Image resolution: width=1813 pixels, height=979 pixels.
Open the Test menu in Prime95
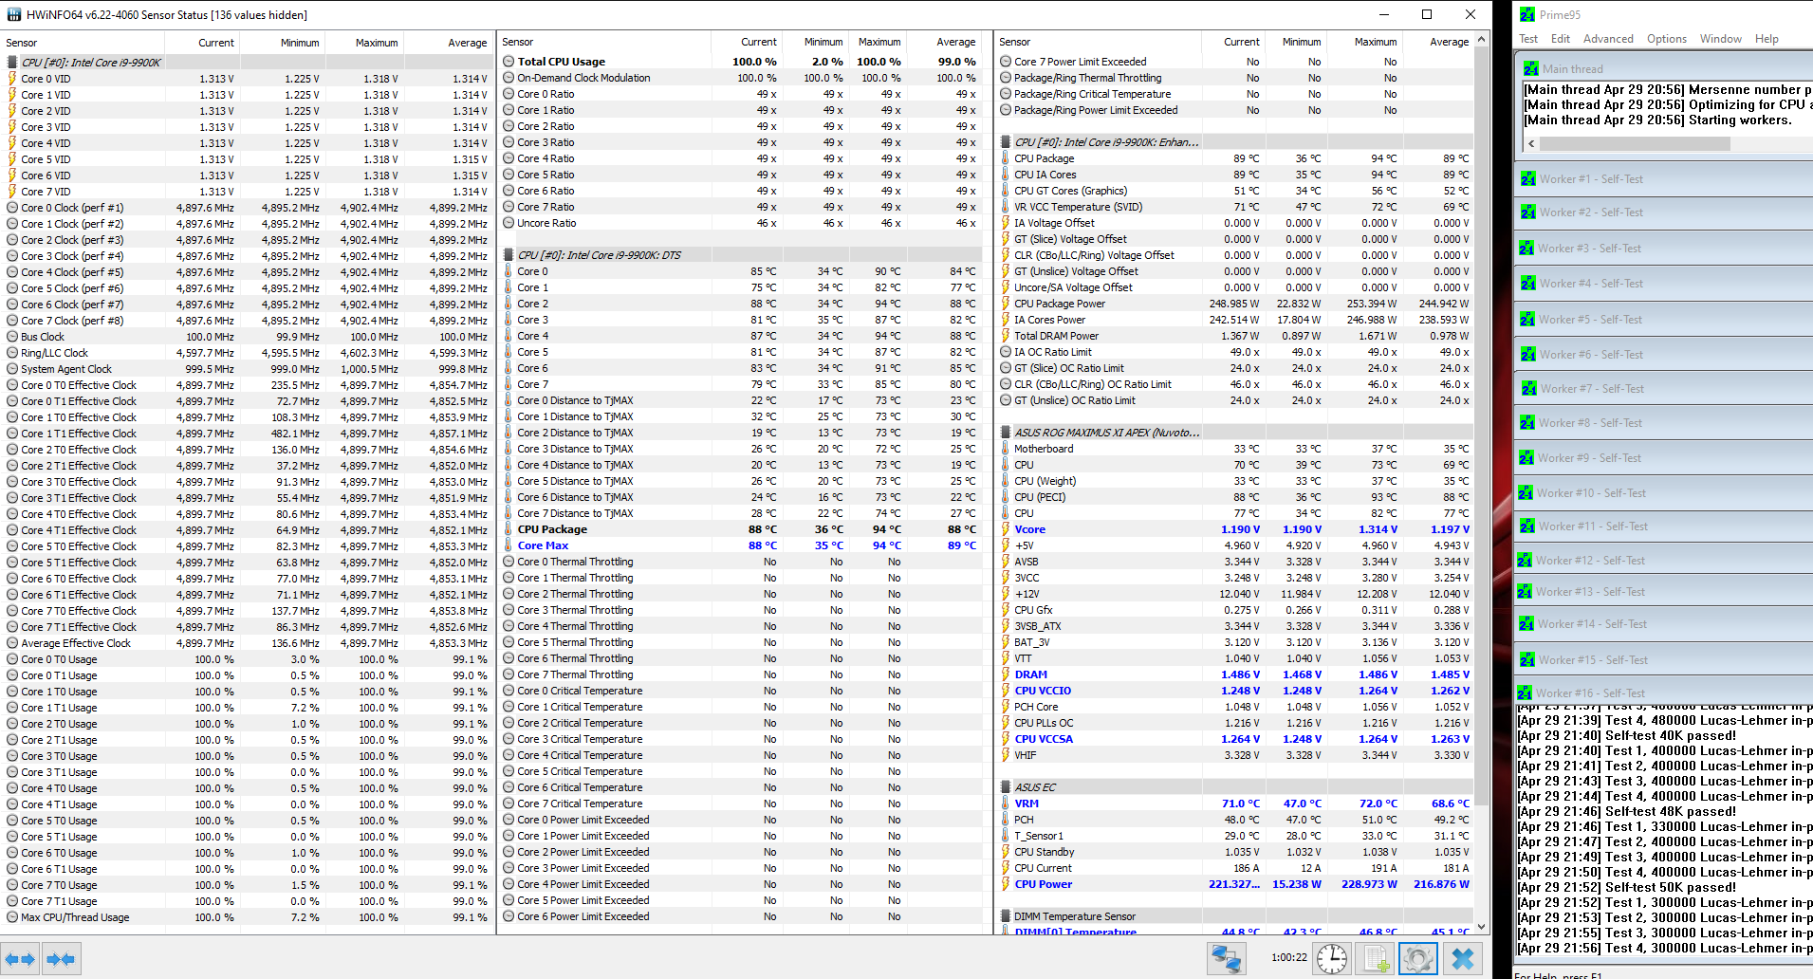pyautogui.click(x=1528, y=39)
